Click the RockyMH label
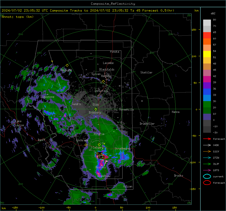Screen dimensions: 226x211 [66, 70]
